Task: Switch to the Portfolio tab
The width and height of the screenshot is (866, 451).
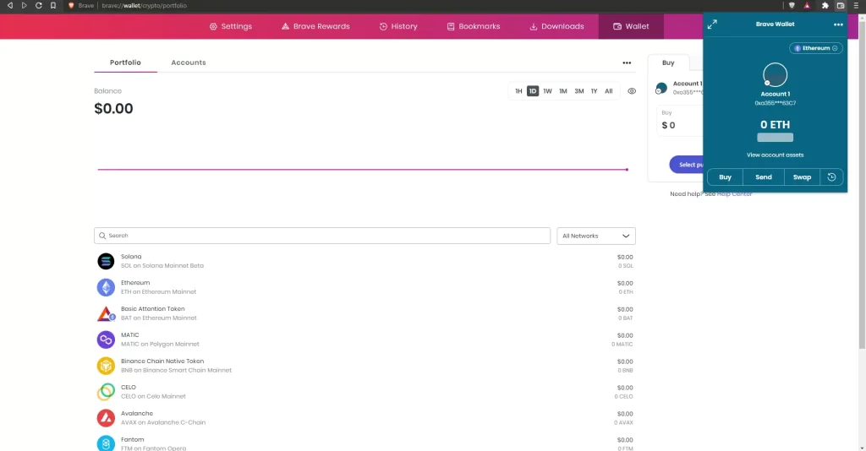Action: [125, 62]
